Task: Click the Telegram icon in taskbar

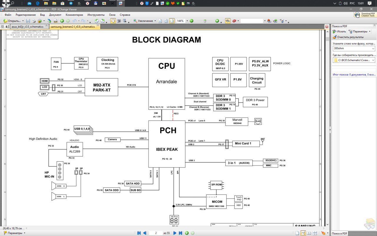Action: point(71,3)
